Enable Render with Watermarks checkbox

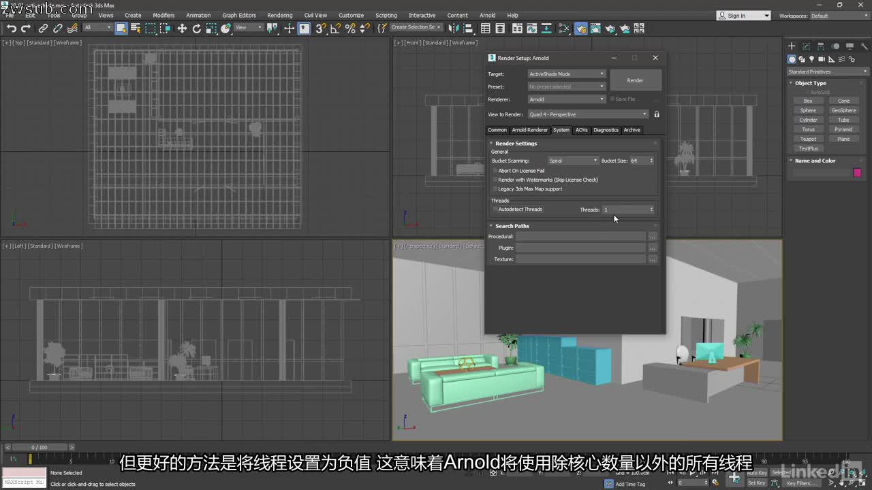[x=495, y=180]
